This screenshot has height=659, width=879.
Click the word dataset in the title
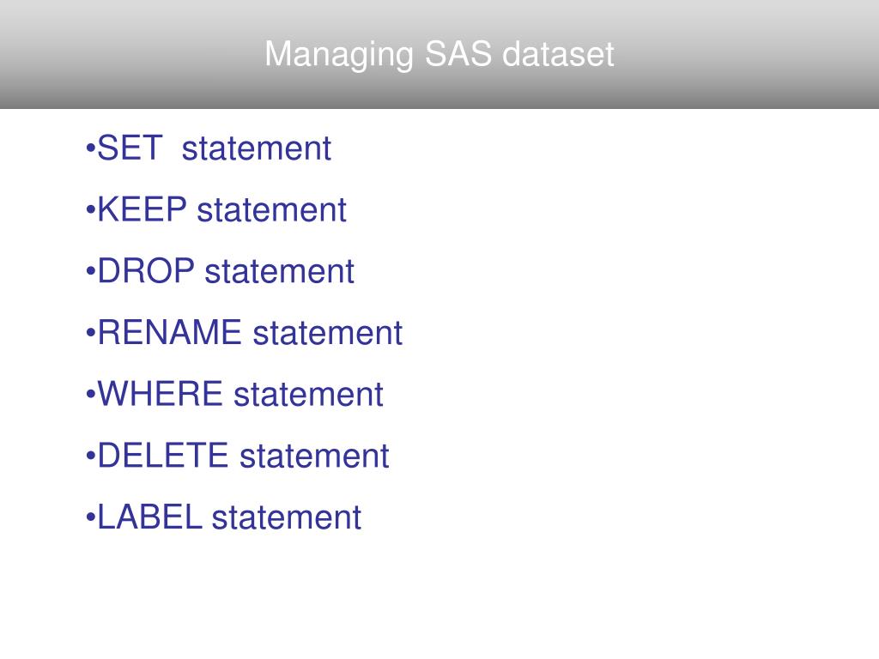(558, 54)
